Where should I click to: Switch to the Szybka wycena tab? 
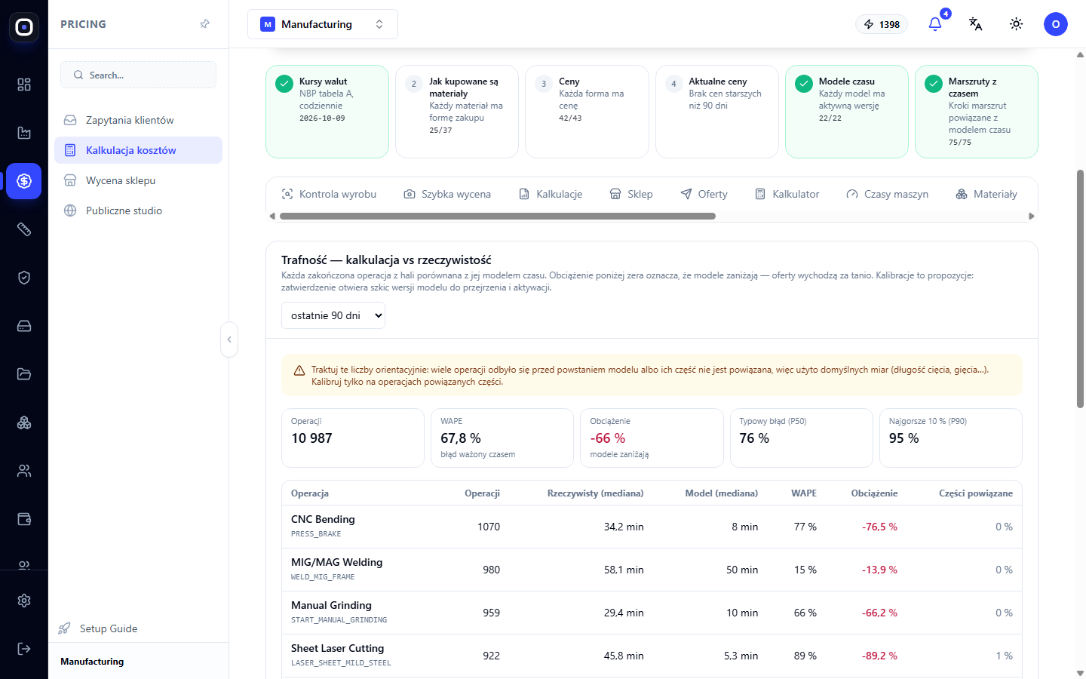[x=447, y=194]
